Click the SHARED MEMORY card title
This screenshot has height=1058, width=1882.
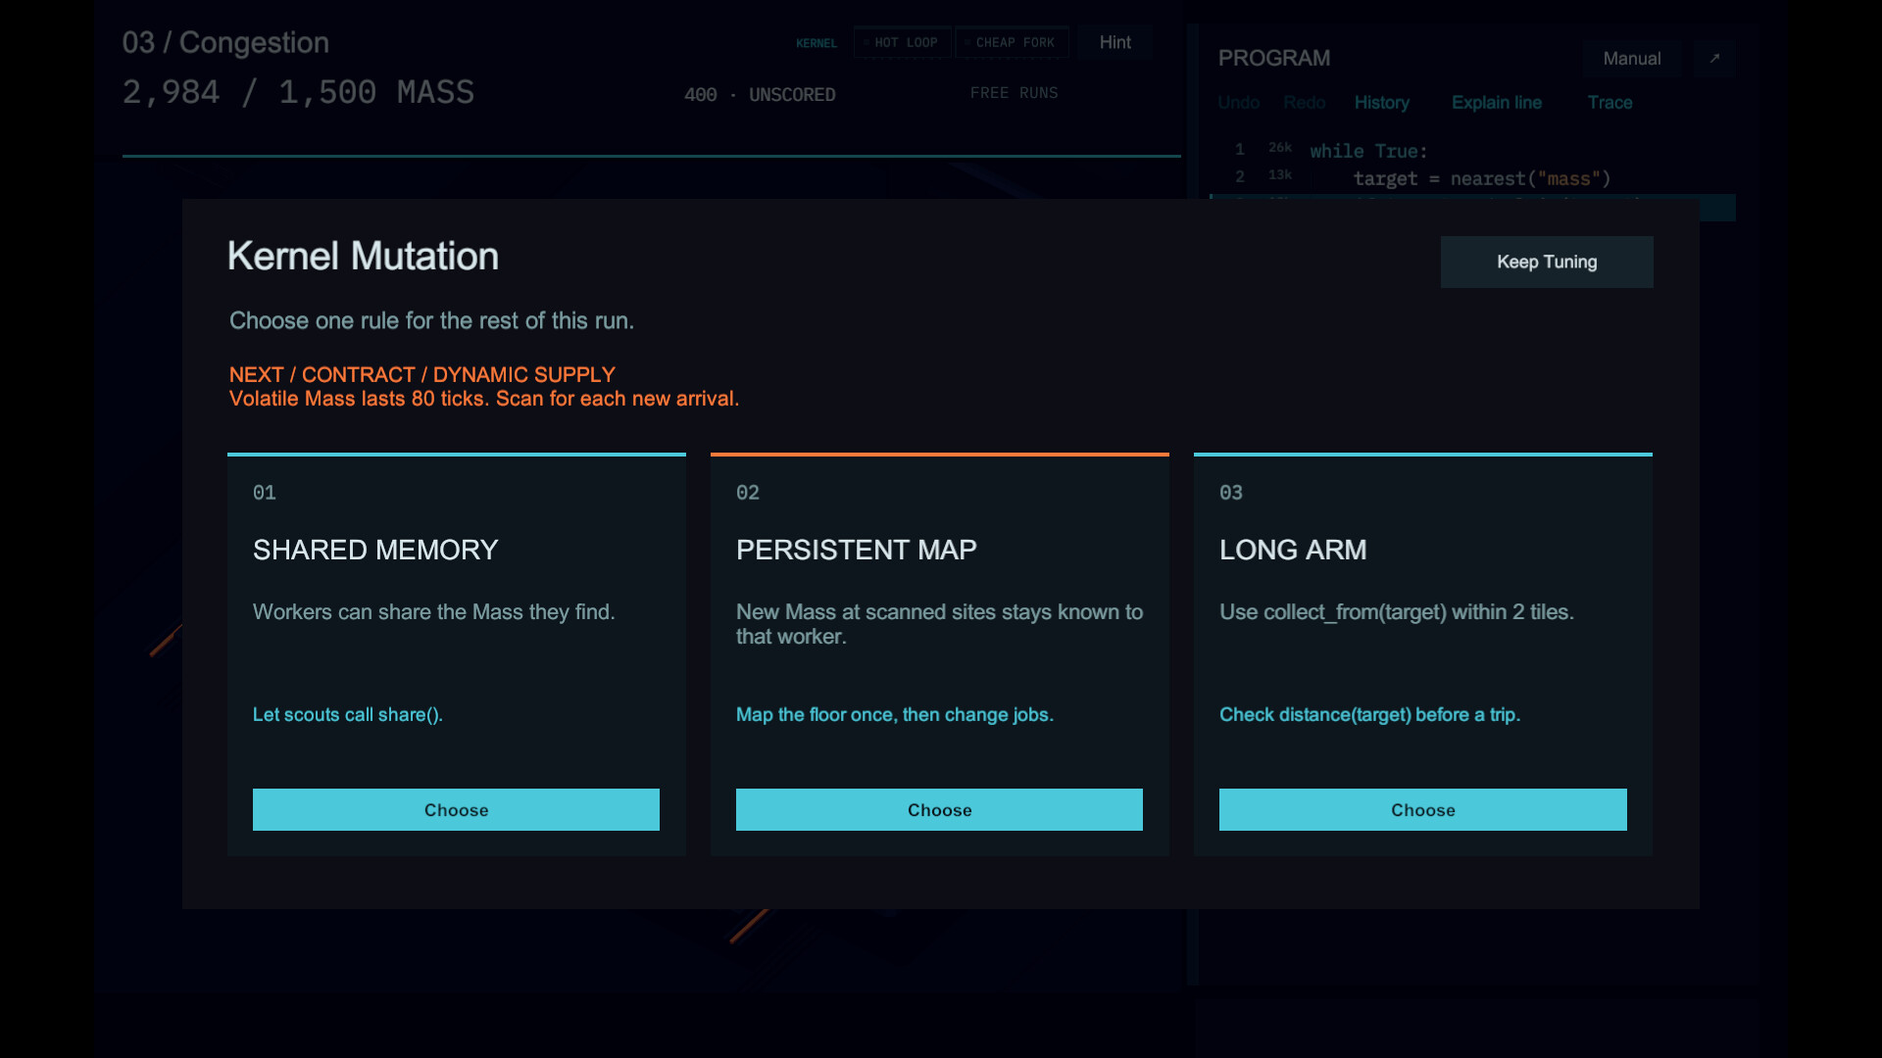pos(375,550)
